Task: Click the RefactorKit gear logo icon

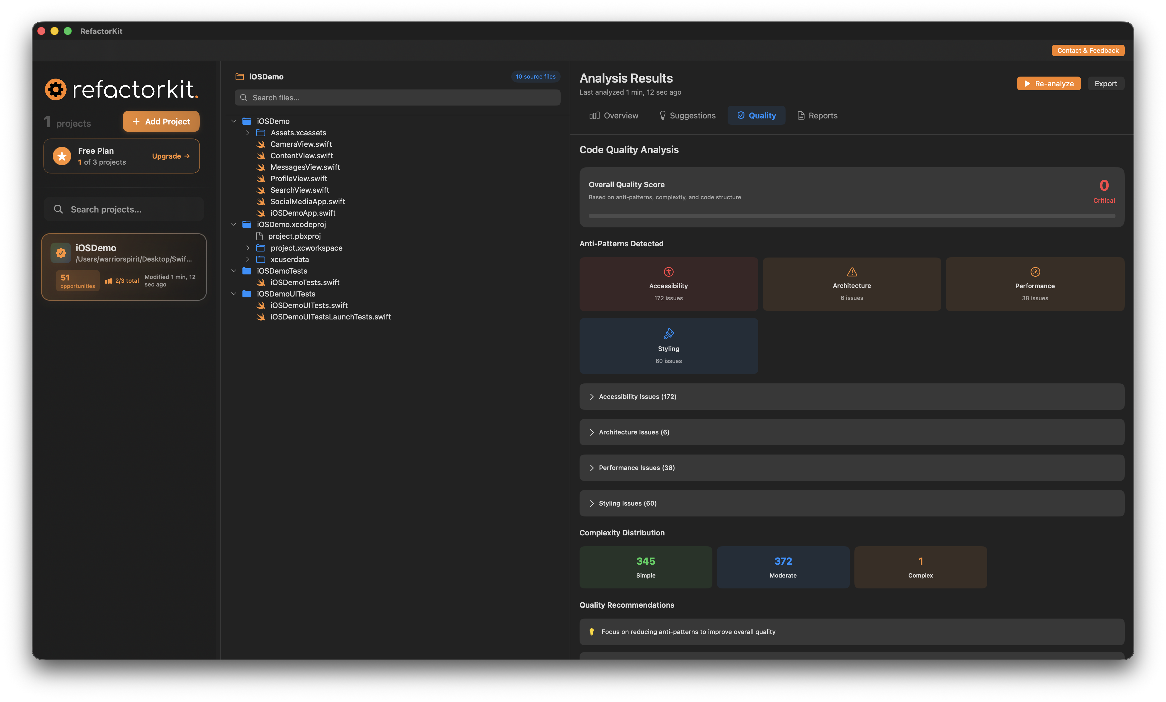Action: pos(56,89)
